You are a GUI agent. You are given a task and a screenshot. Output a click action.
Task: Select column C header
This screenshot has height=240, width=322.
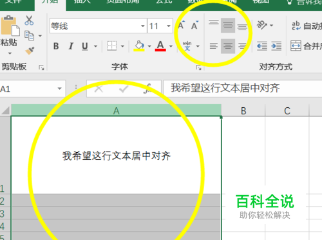(287, 110)
